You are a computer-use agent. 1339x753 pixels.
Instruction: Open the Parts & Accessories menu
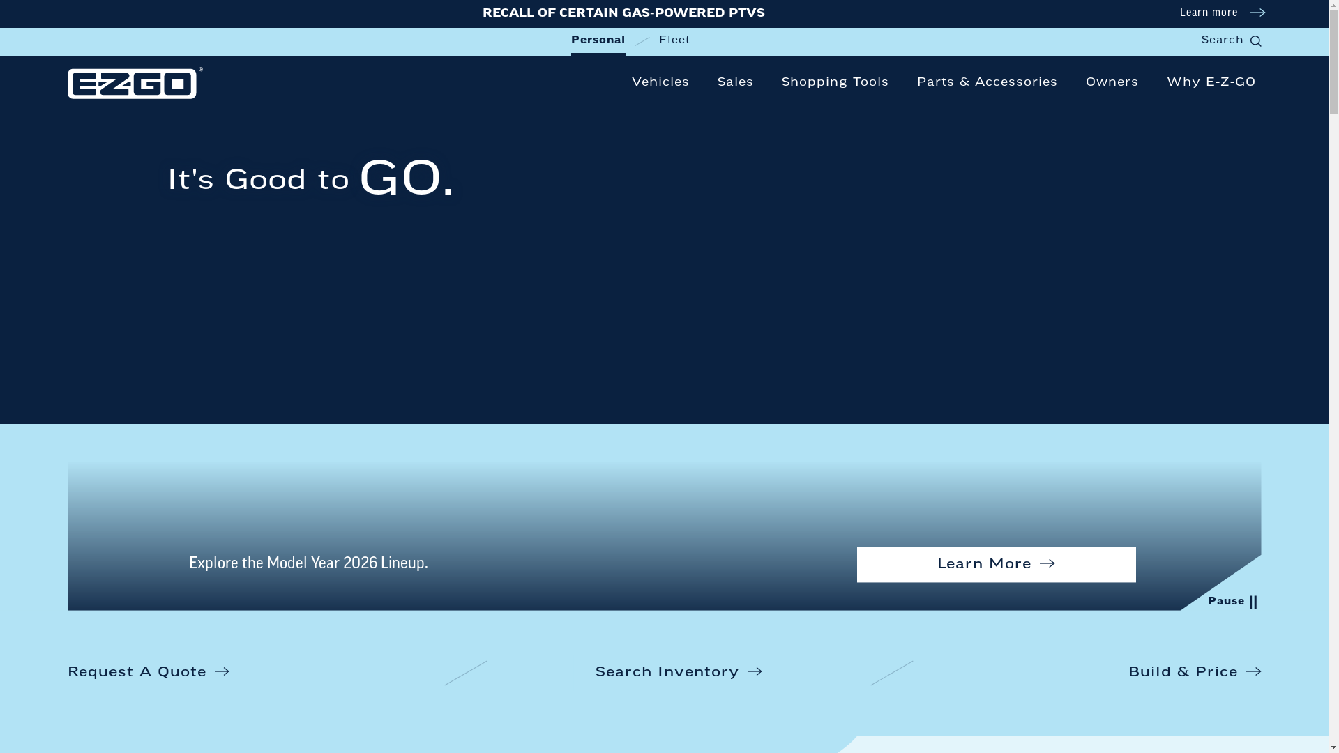point(986,82)
